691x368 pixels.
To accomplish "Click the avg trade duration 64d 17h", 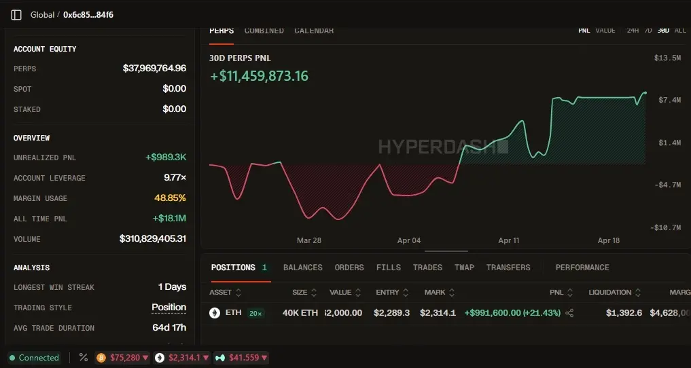I will 169,328.
